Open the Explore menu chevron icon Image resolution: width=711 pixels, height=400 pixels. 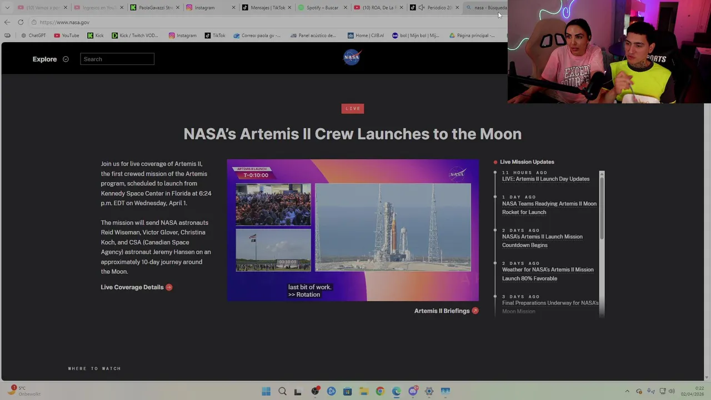click(66, 59)
